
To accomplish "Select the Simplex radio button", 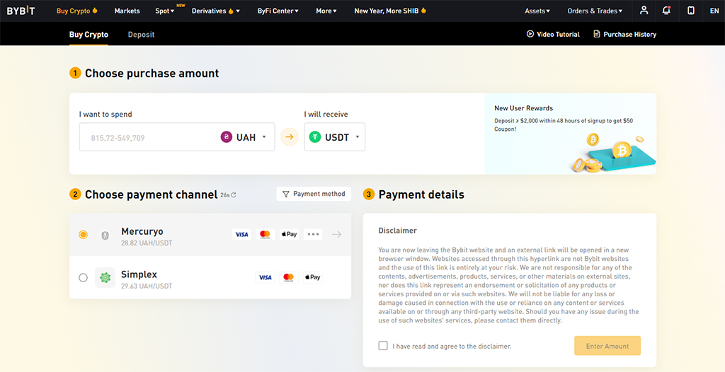I will pyautogui.click(x=83, y=278).
